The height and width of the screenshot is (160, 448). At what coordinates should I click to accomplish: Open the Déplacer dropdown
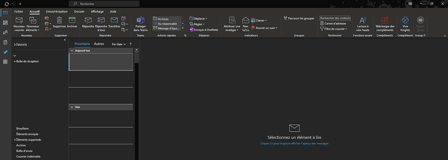[198, 18]
